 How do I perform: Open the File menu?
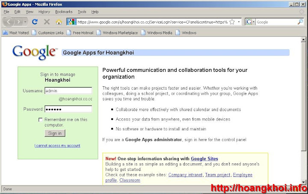click(6, 12)
